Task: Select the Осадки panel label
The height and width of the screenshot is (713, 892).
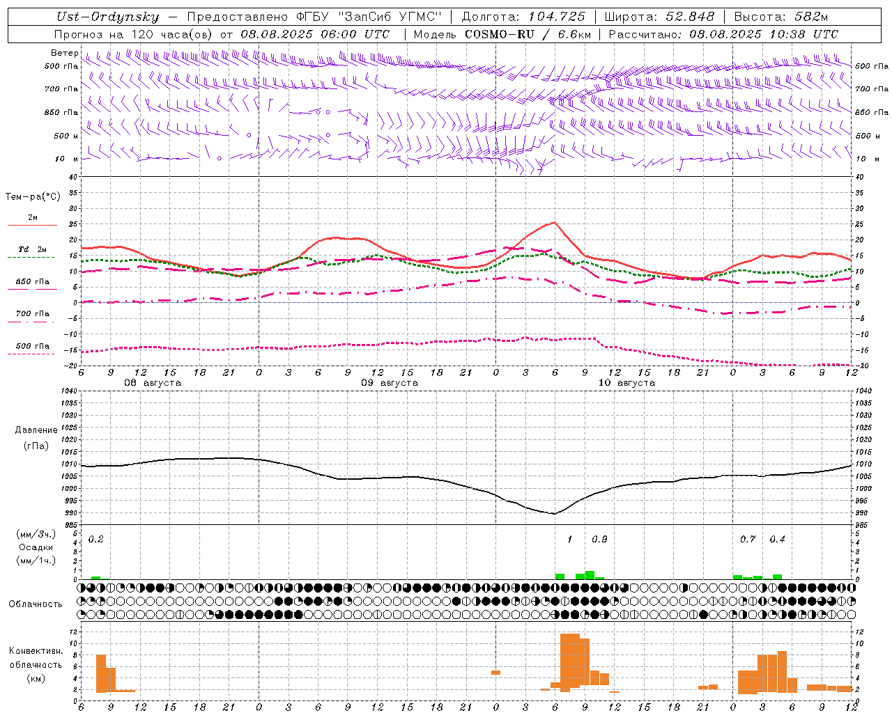Action: coord(36,547)
